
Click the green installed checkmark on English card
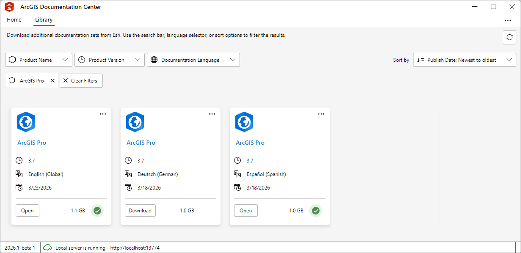(97, 211)
